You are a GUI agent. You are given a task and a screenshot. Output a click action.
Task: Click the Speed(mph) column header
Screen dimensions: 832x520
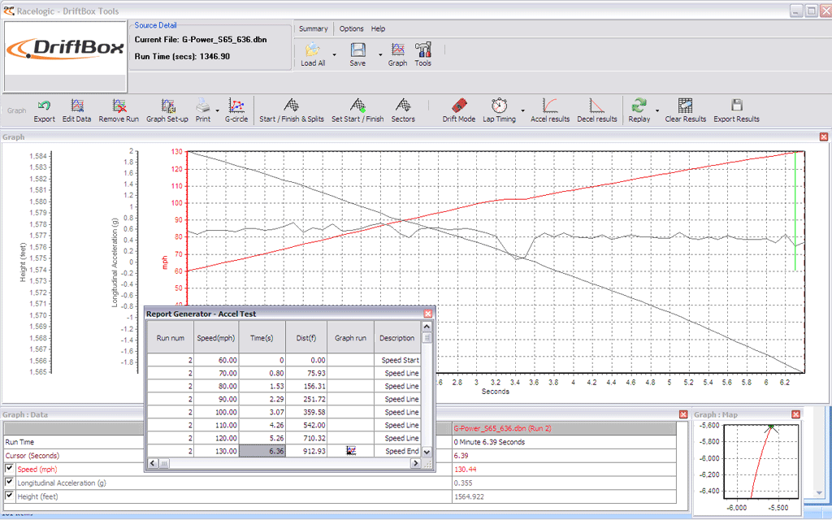tap(216, 337)
